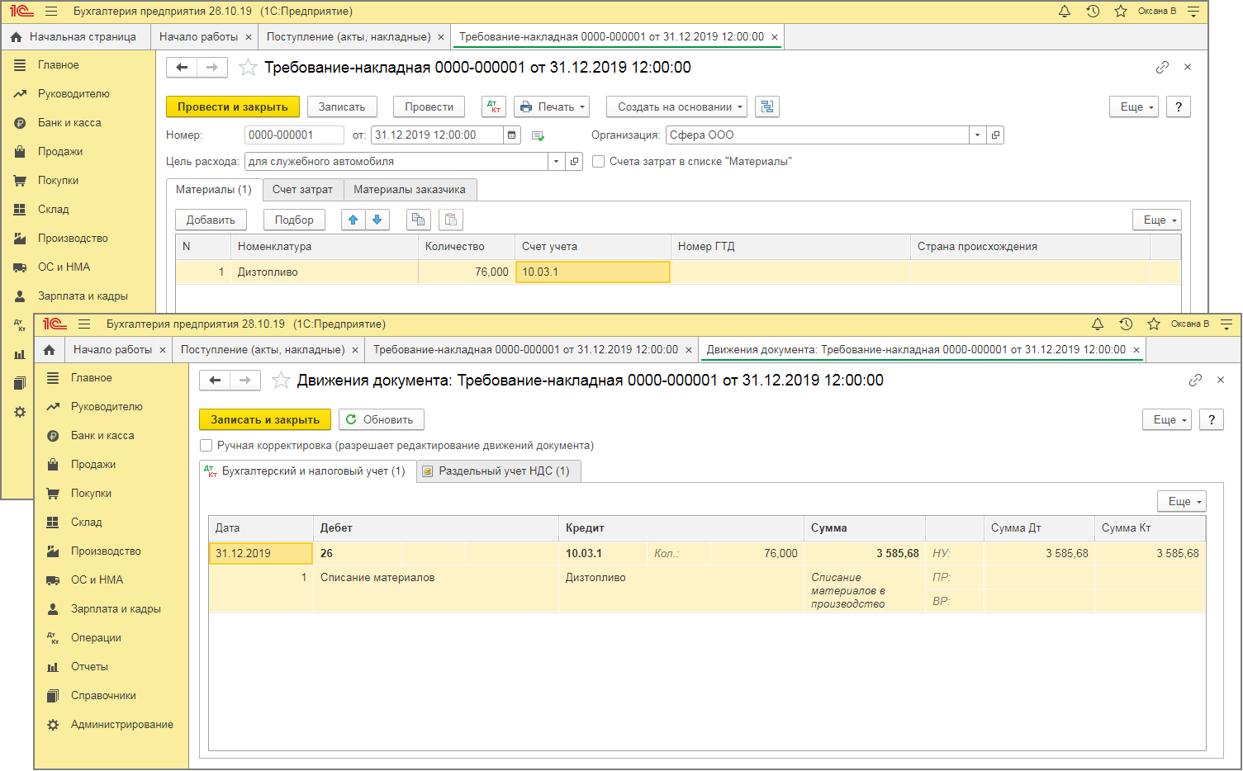Expand the Создать на основании dropdown
The width and height of the screenshot is (1243, 771).
pos(676,107)
